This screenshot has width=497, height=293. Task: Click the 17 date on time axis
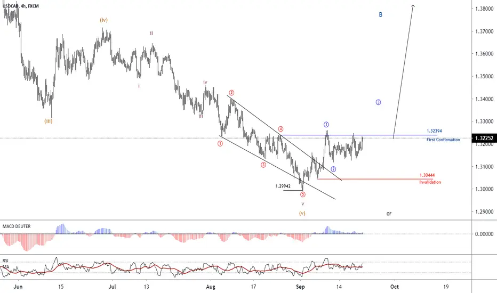tap(253, 287)
